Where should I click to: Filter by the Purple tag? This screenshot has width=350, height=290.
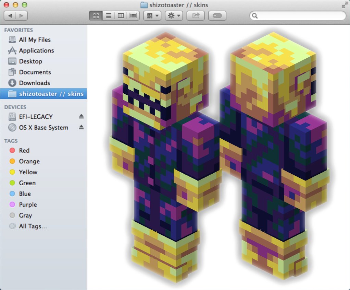[x=43, y=204]
